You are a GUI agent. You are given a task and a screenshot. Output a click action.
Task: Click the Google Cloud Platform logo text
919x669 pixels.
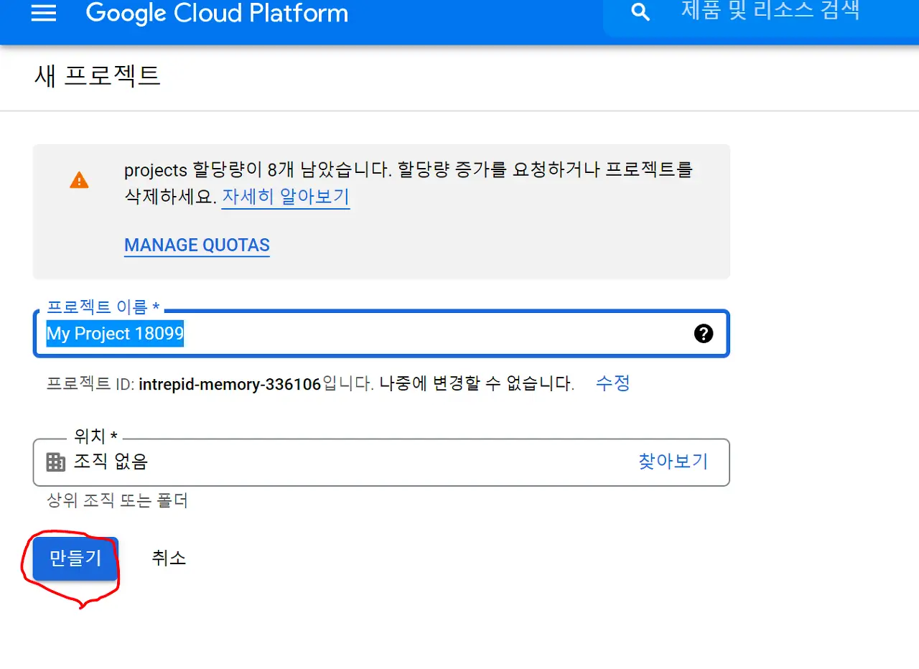(217, 13)
